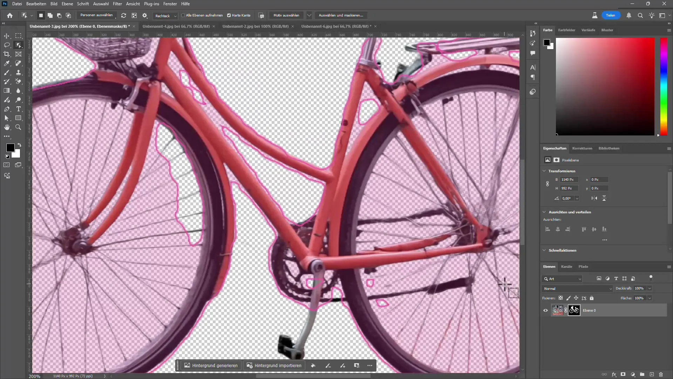Click the foreground color swatch in toolbar
The width and height of the screenshot is (673, 379).
point(10,148)
